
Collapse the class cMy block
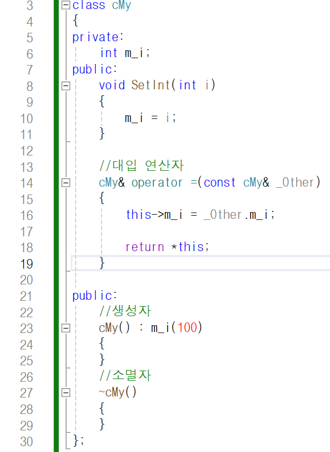[x=66, y=5]
